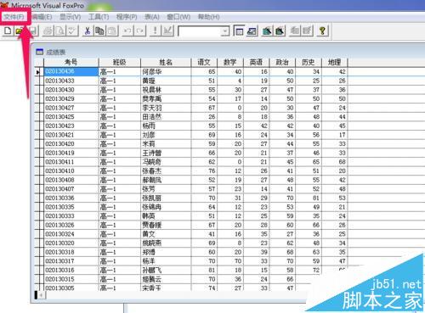Select cell 020130408 in 考号 column
This screenshot has height=313, width=425.
71,180
